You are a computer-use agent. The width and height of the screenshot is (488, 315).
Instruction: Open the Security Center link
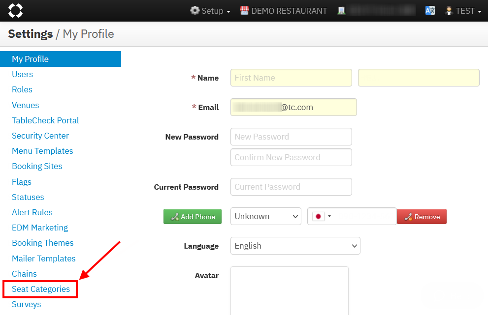pos(40,136)
